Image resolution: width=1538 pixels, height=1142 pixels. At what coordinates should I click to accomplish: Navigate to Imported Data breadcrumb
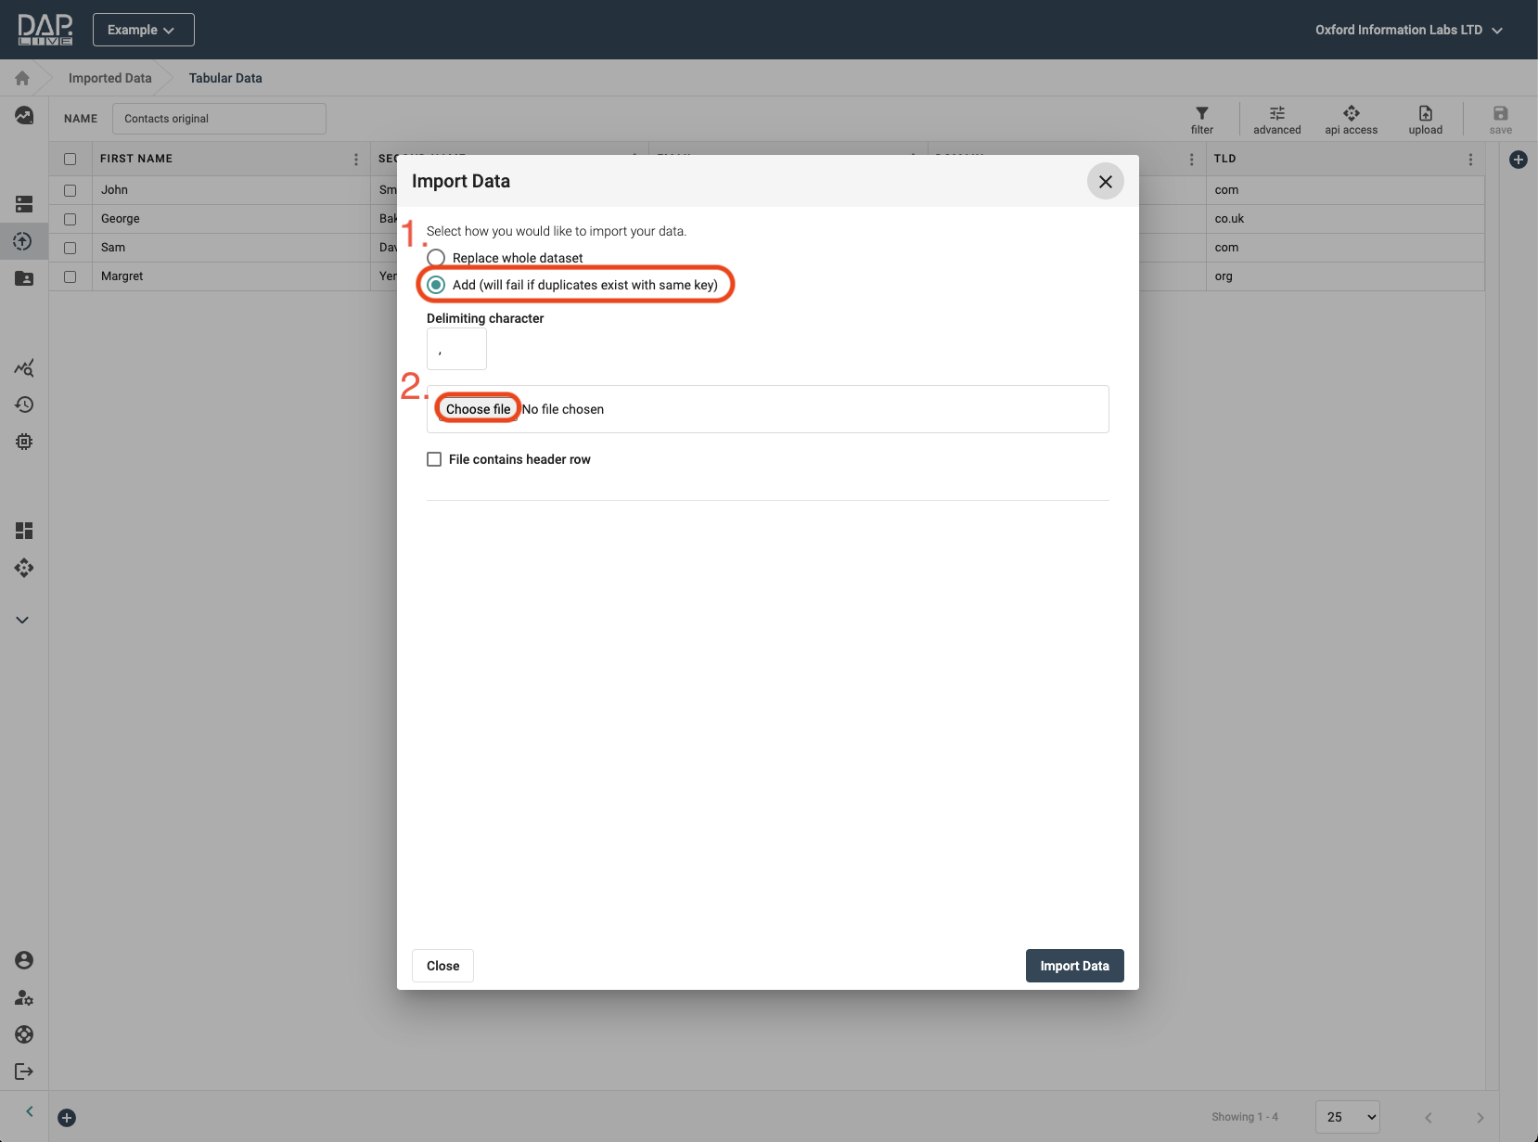tap(109, 79)
